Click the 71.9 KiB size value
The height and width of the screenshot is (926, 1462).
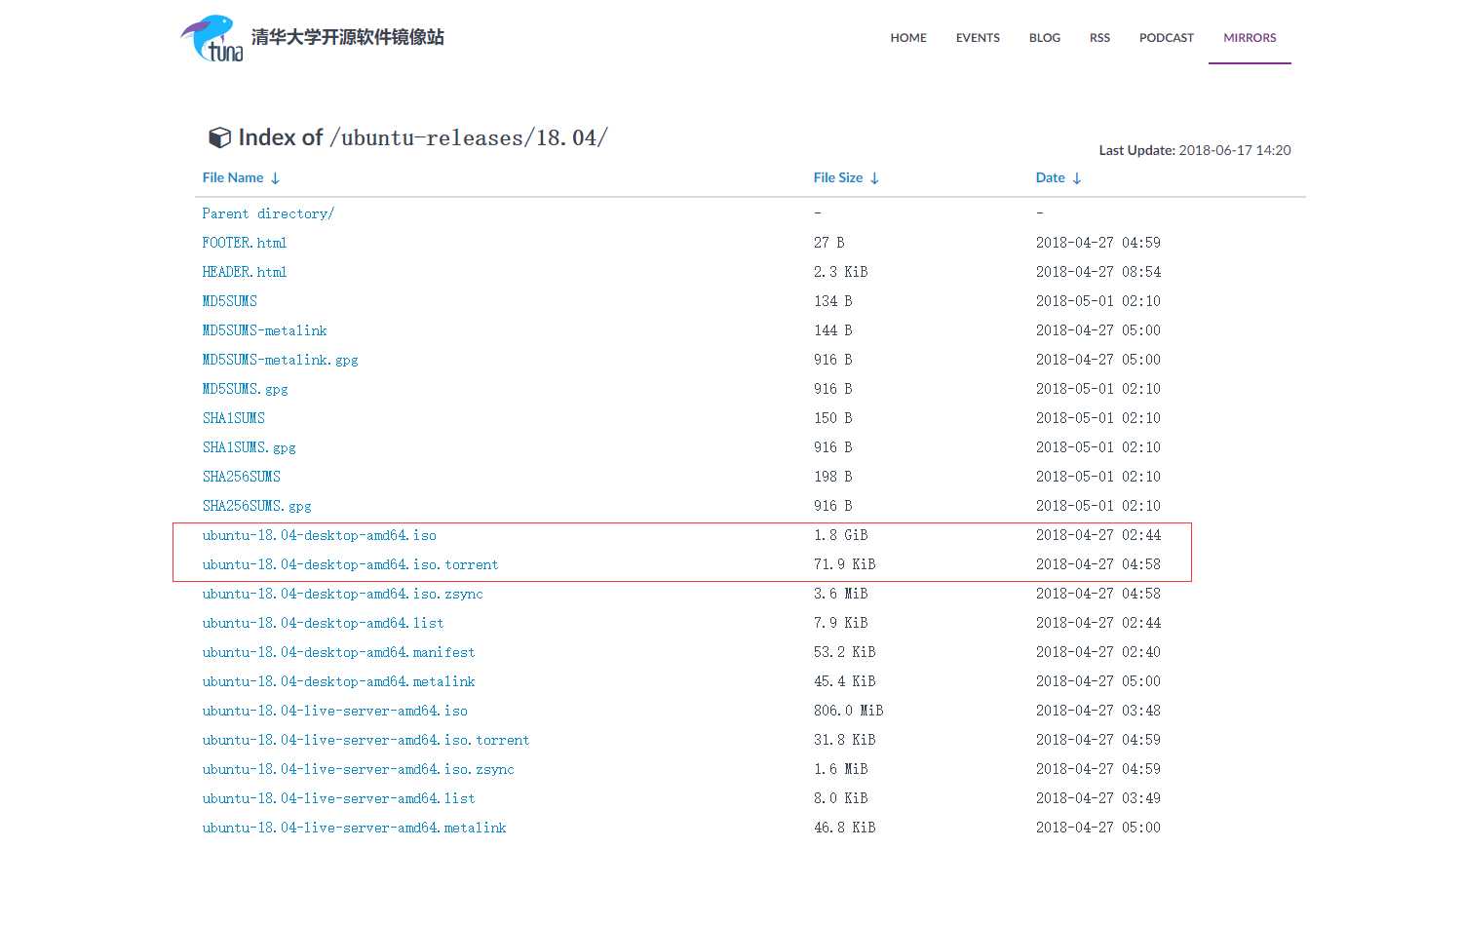pyautogui.click(x=845, y=564)
